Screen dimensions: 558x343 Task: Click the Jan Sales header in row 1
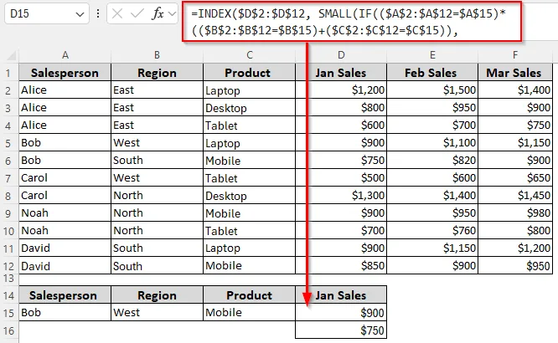coord(341,73)
